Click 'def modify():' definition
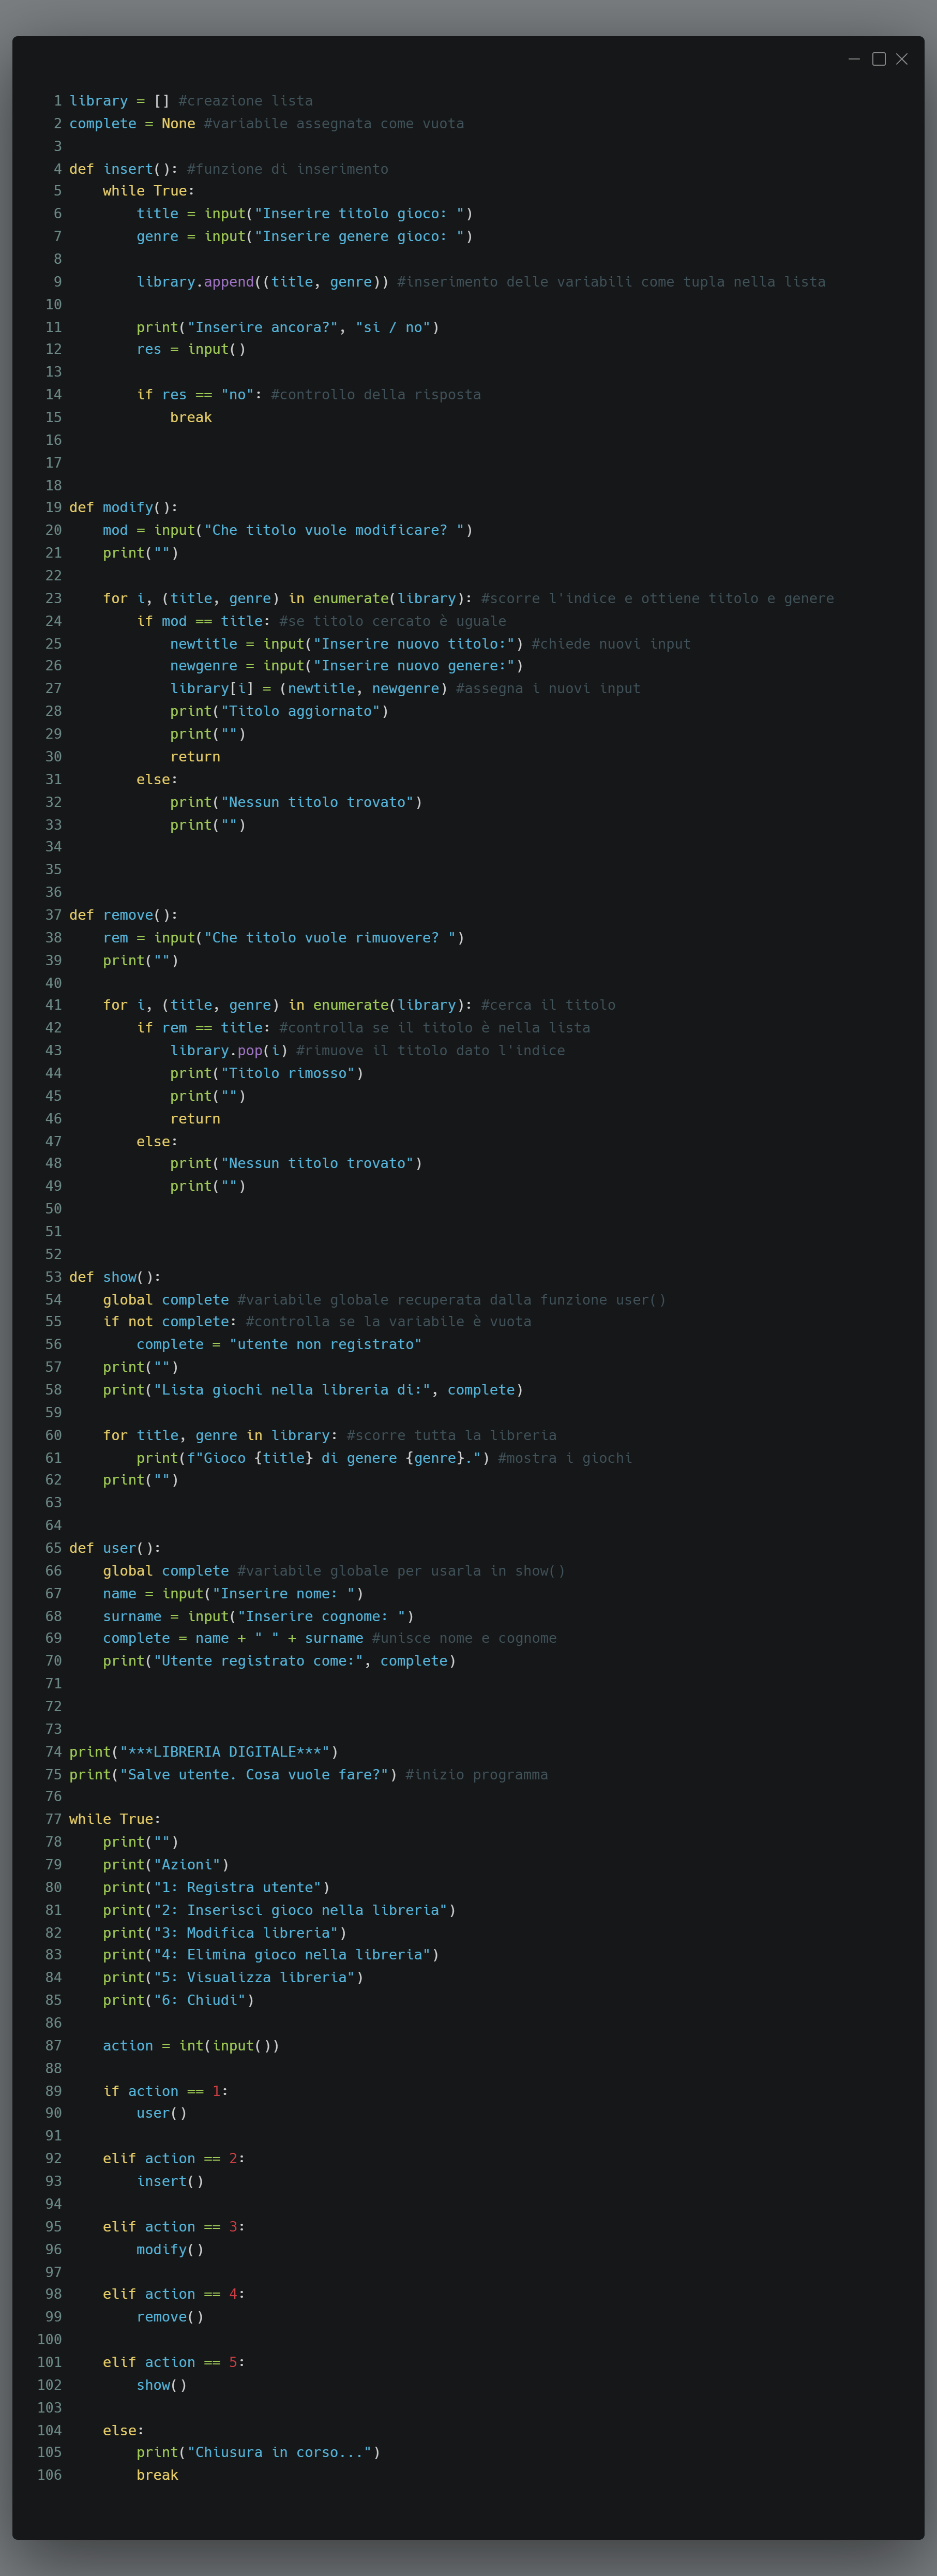 123,507
